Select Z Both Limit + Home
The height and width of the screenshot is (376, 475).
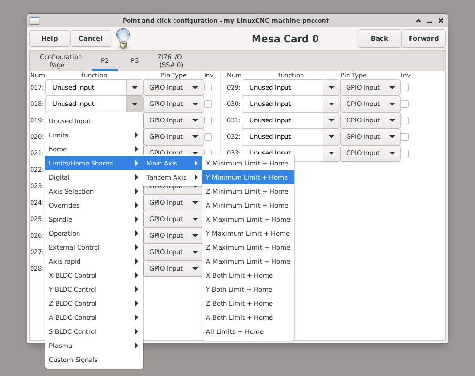click(239, 304)
